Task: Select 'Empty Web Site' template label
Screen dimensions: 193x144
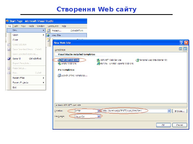Action: coord(69,63)
